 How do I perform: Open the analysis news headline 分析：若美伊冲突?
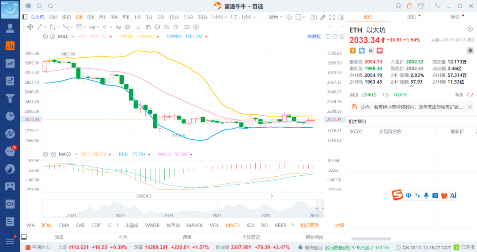tap(411, 107)
